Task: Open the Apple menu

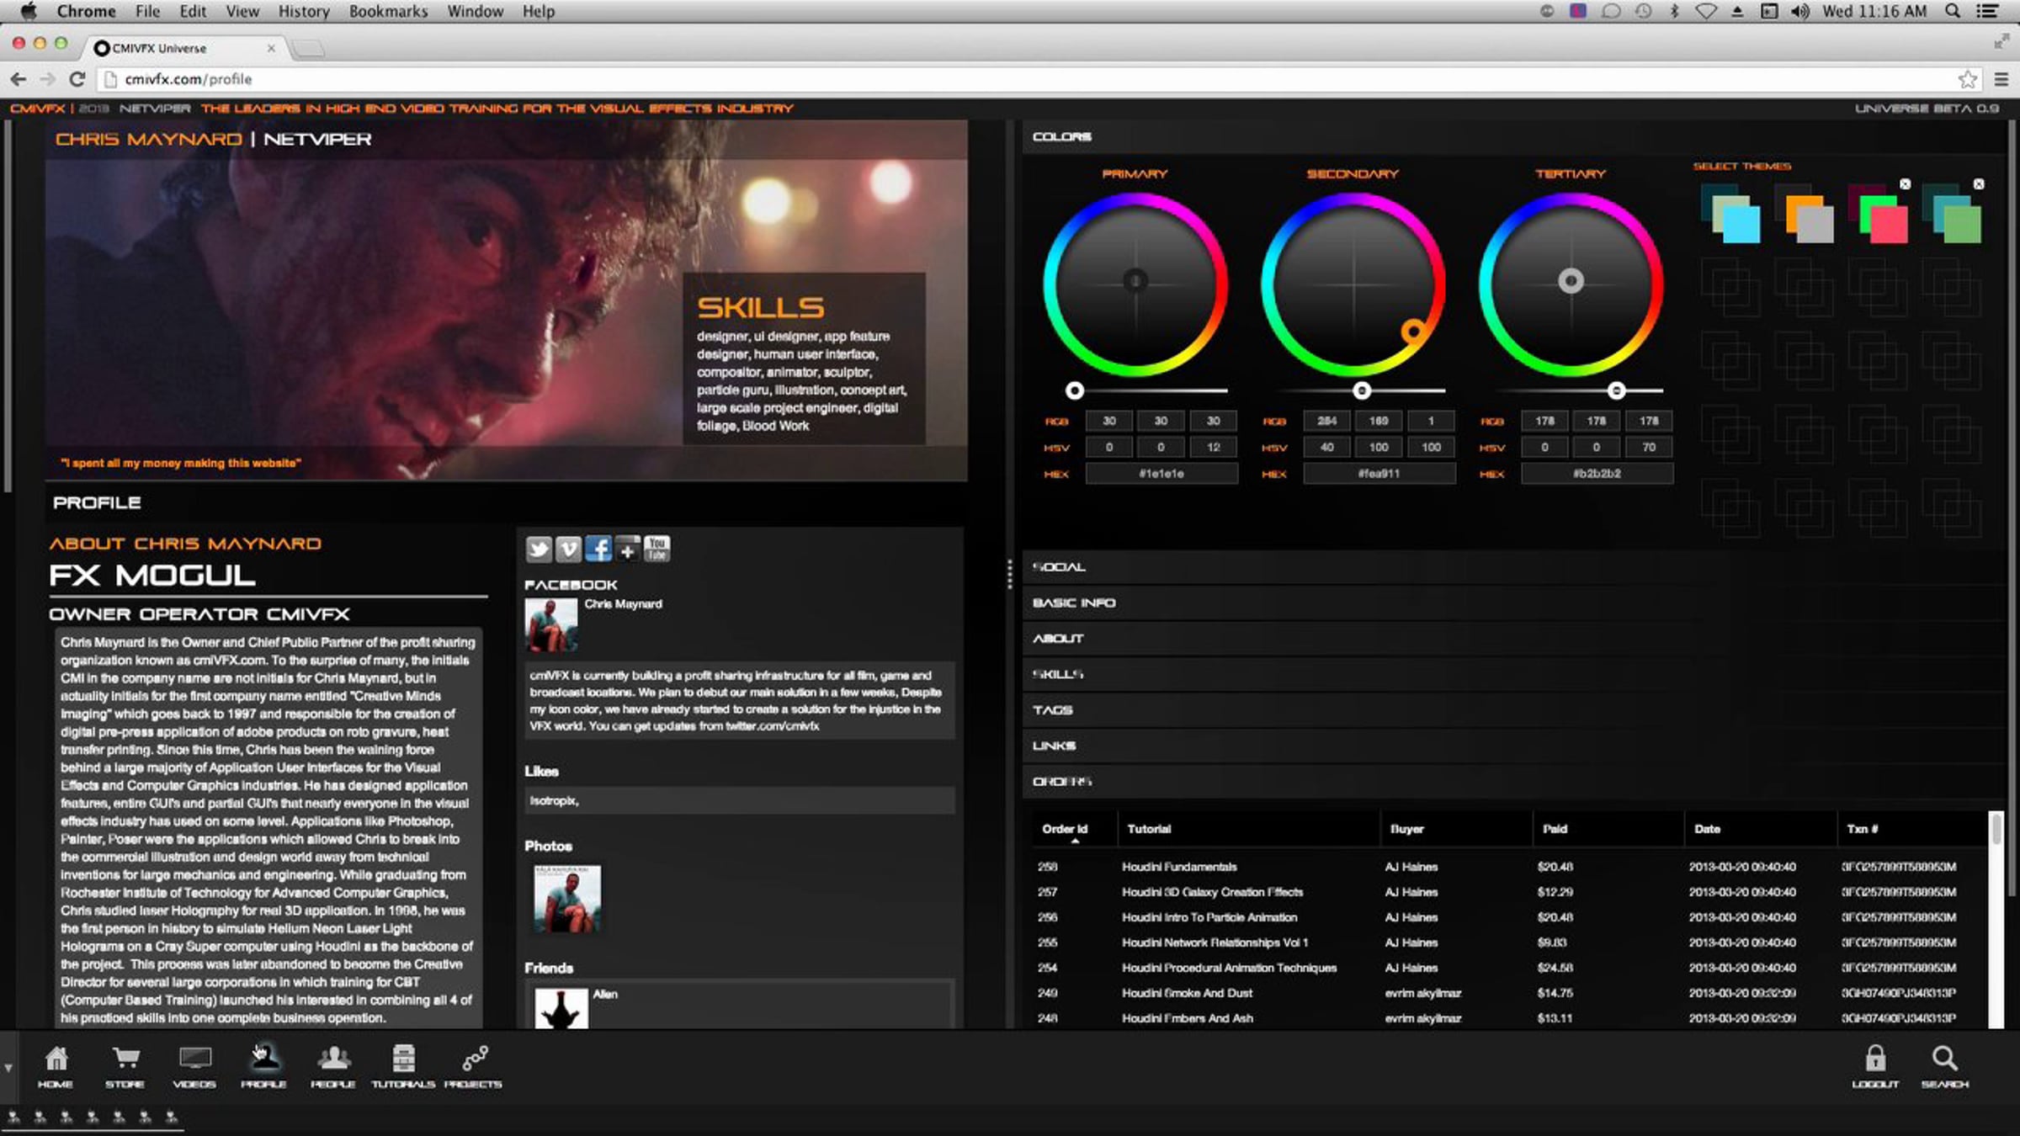Action: coord(29,11)
